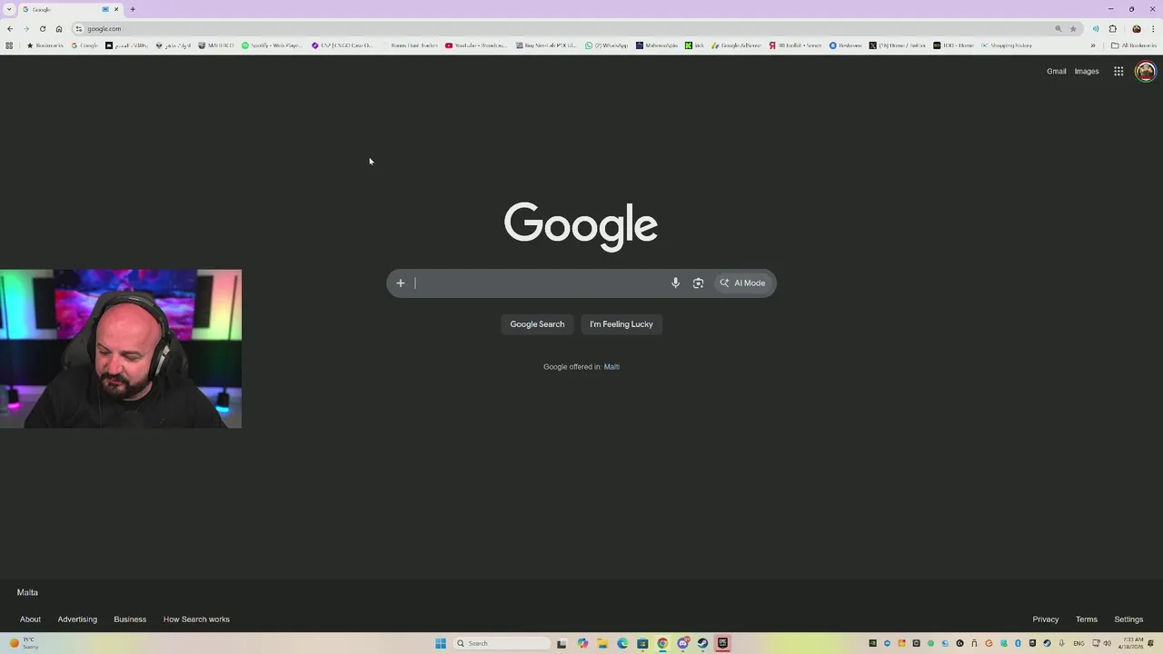The image size is (1163, 654).
Task: Open the zoom magnifier icon in address bar
Action: point(1058,29)
